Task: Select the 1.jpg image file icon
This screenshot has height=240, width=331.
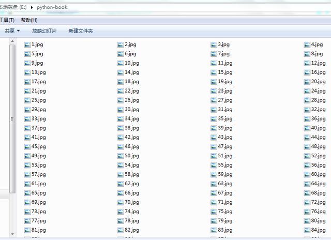Action: [x=27, y=44]
